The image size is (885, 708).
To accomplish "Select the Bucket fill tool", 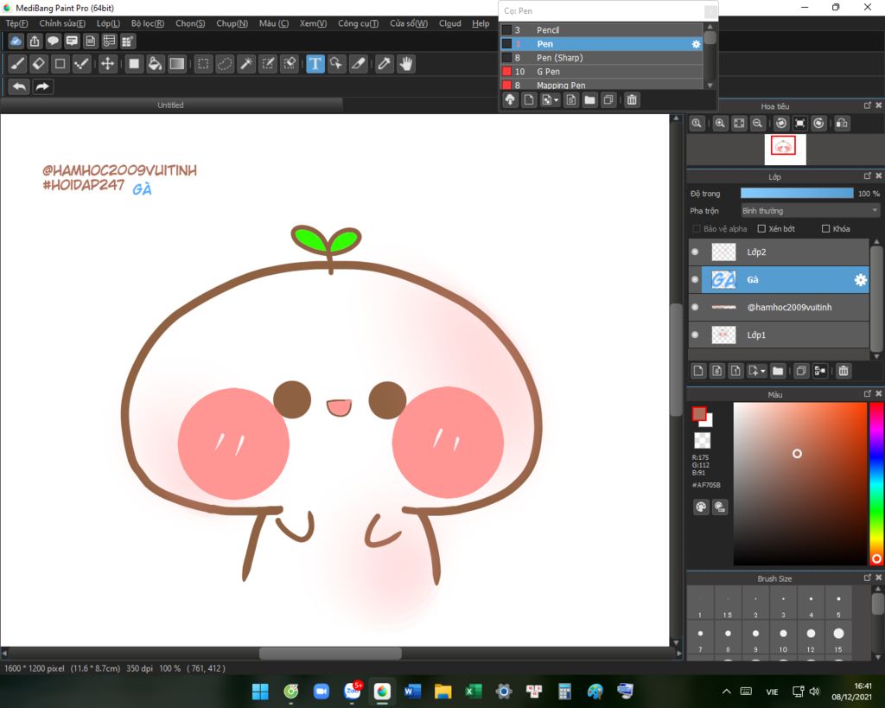I will (x=155, y=64).
